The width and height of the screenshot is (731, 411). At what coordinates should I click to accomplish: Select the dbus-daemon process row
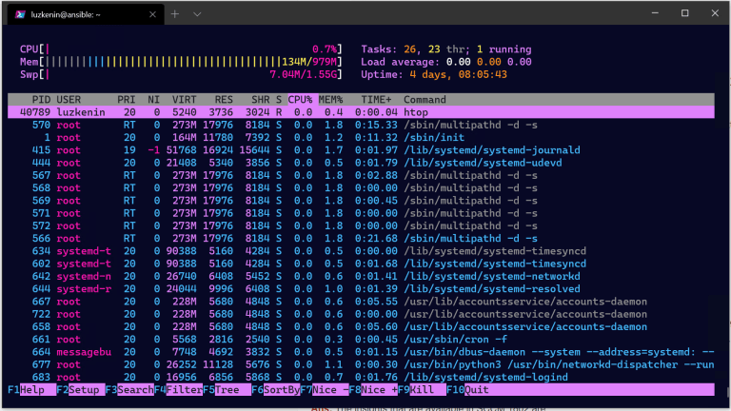point(361,352)
